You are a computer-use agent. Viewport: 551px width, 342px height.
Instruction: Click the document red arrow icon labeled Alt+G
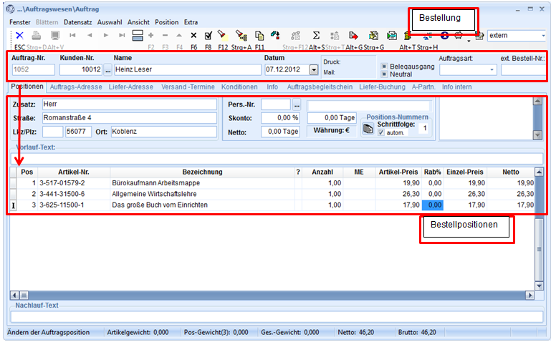coord(353,36)
